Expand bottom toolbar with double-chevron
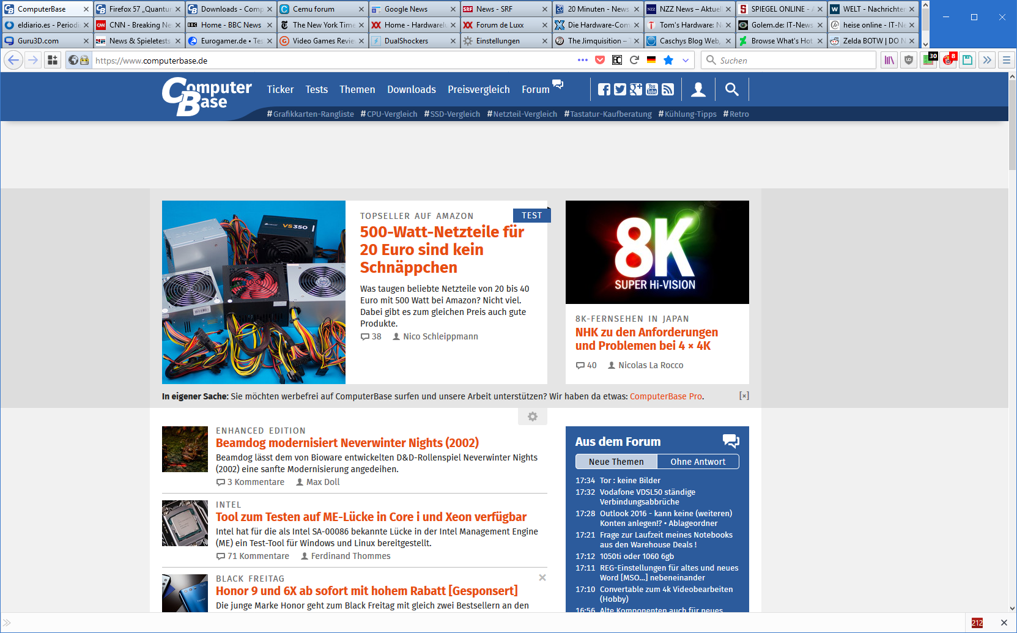The width and height of the screenshot is (1017, 633). tap(7, 623)
